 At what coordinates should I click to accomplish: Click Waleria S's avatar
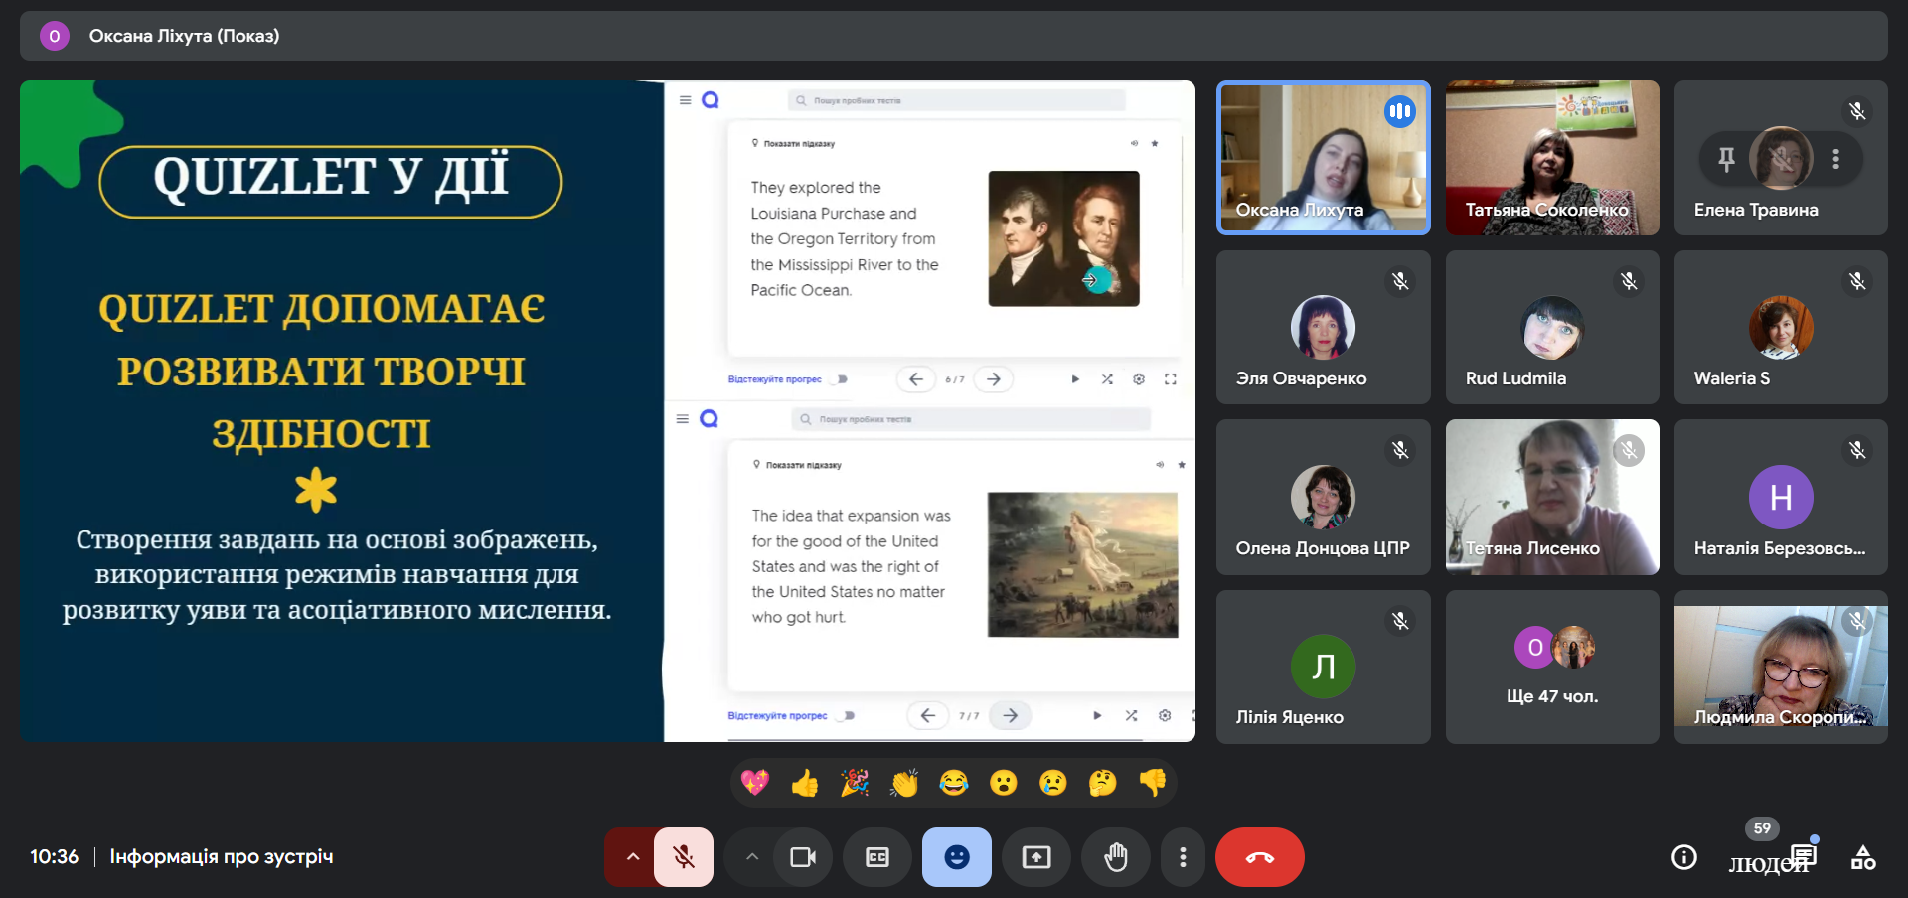click(1781, 327)
